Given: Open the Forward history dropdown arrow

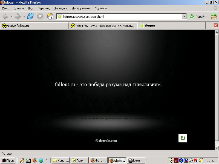Looking at the screenshot, I should click(24, 16).
